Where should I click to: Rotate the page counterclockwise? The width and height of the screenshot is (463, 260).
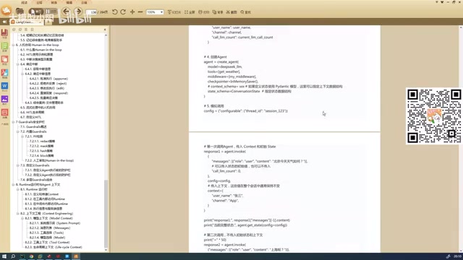pos(115,12)
